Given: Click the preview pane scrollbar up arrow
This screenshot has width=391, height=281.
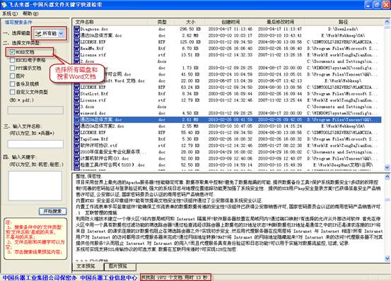Looking at the screenshot, I should coord(387,177).
